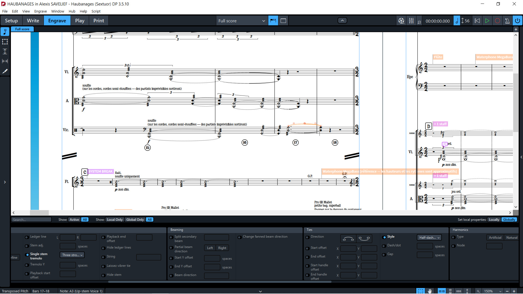Screen dimensions: 523x294
Task: Enable the Activate project power icon
Action: (517, 21)
